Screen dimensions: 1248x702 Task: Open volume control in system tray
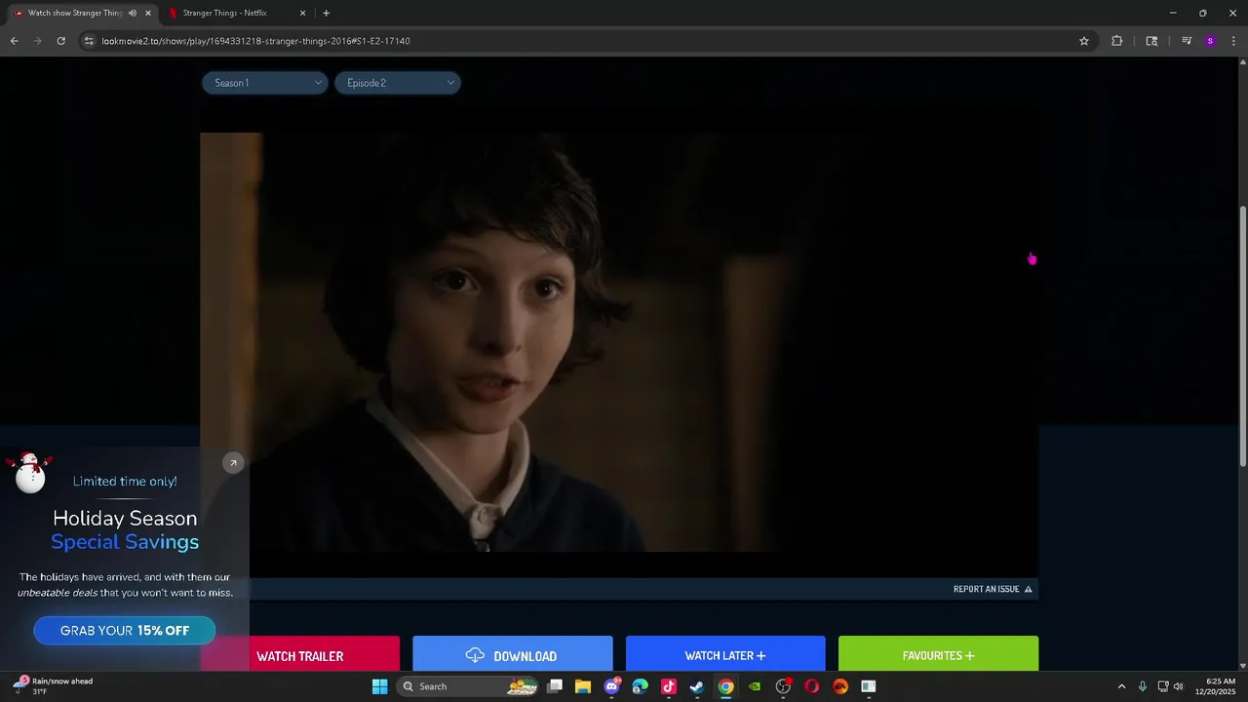[x=1178, y=686]
